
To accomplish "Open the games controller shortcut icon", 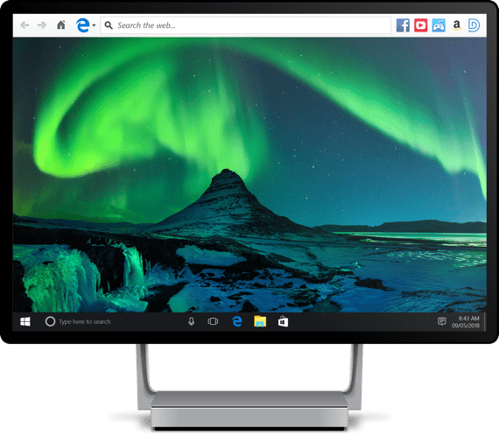I will (x=439, y=25).
